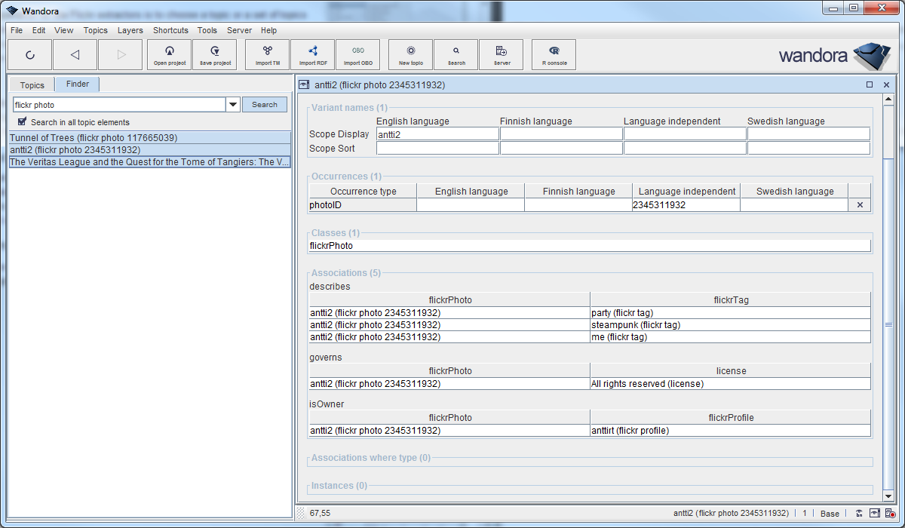
Task: Click the Server toolbar icon
Action: click(x=502, y=55)
